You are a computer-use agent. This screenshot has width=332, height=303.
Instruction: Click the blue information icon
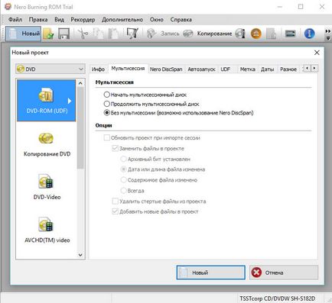coord(309,34)
